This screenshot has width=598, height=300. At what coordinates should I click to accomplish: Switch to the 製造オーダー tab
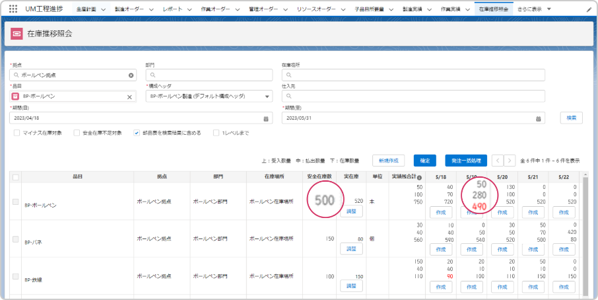click(129, 9)
